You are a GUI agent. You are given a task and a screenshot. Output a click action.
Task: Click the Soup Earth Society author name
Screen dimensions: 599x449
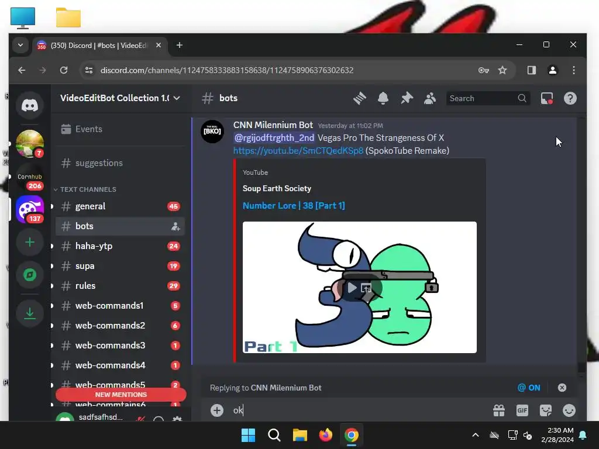(277, 189)
